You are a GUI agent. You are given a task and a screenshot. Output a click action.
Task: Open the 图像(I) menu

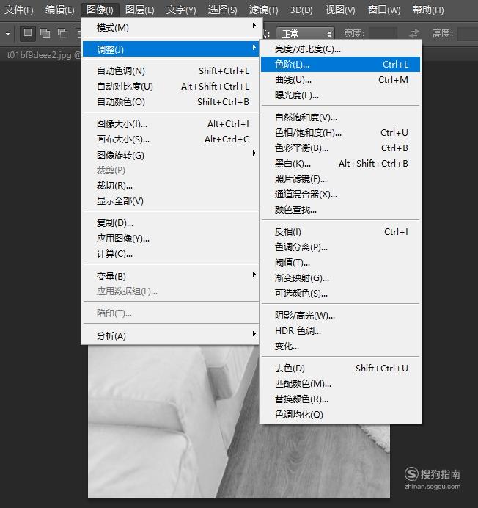(100, 10)
